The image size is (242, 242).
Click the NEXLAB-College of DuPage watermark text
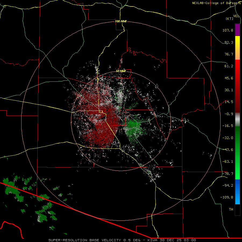pyautogui.click(x=216, y=3)
